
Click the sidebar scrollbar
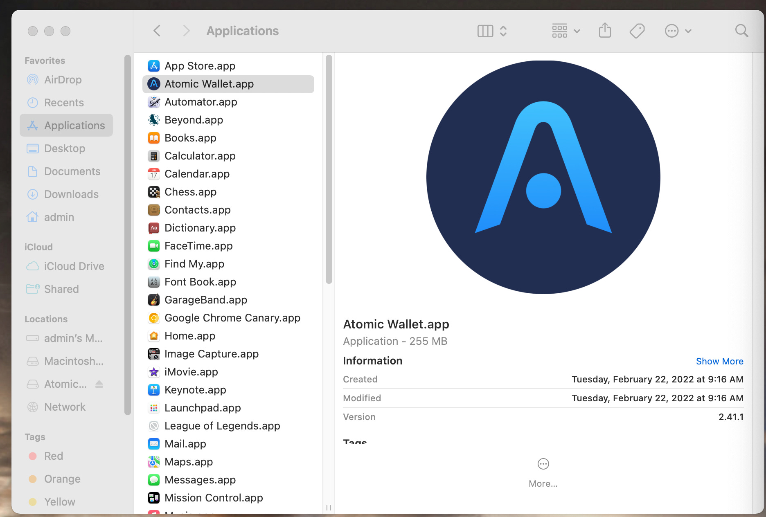tap(128, 235)
